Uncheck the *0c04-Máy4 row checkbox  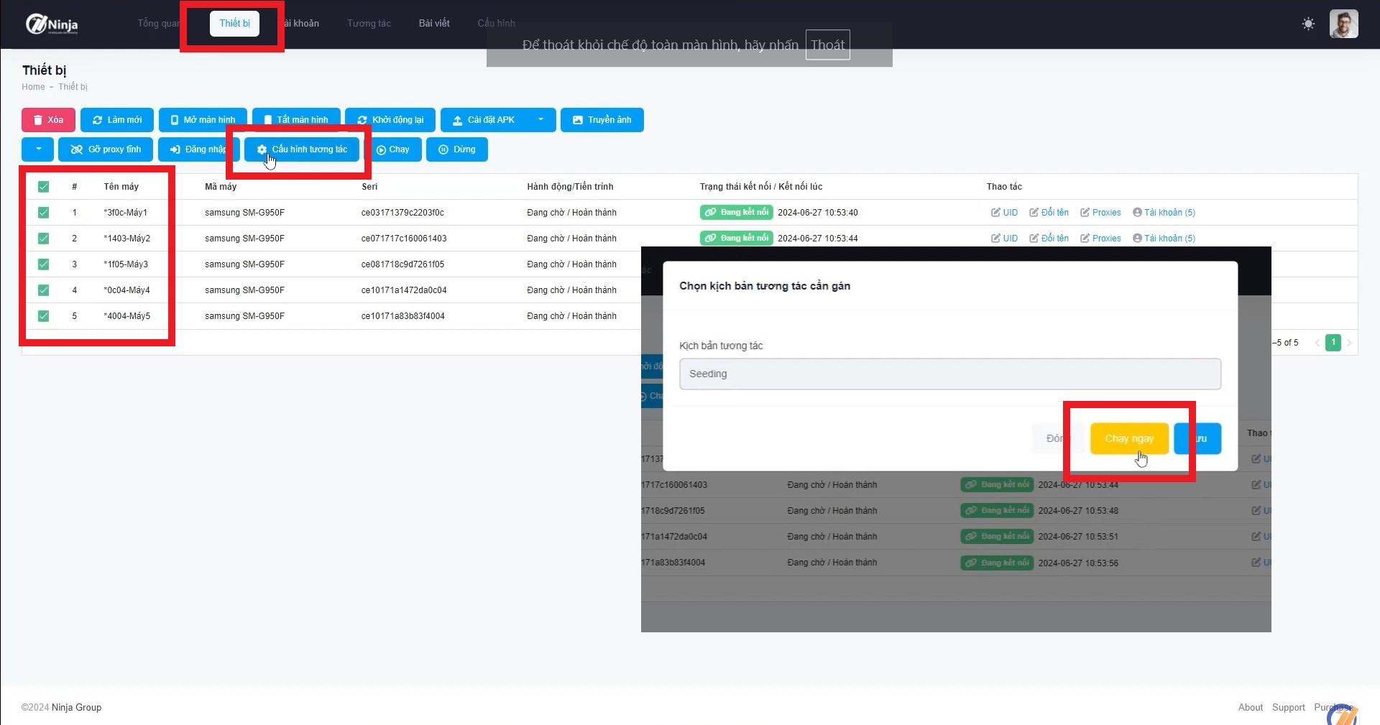click(x=43, y=290)
